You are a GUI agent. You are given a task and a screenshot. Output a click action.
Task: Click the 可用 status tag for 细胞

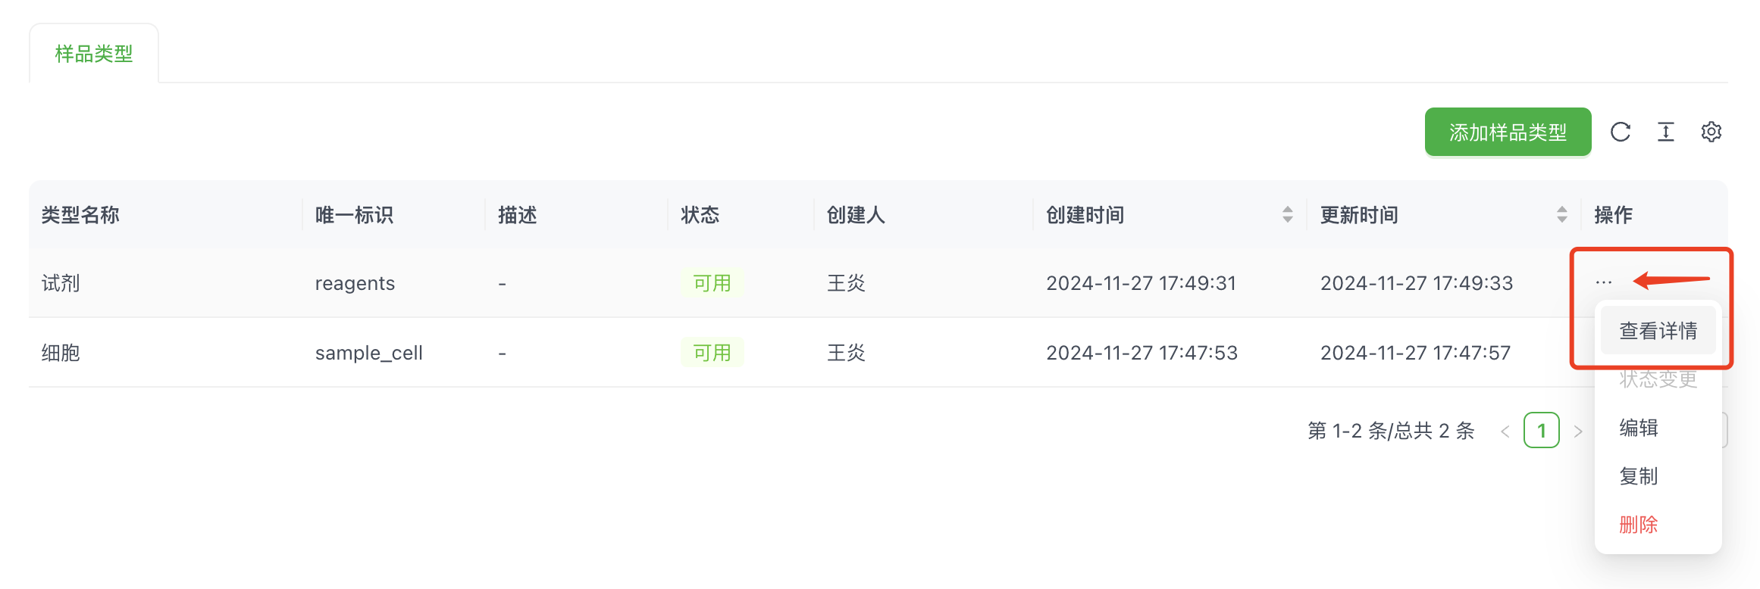[712, 353]
